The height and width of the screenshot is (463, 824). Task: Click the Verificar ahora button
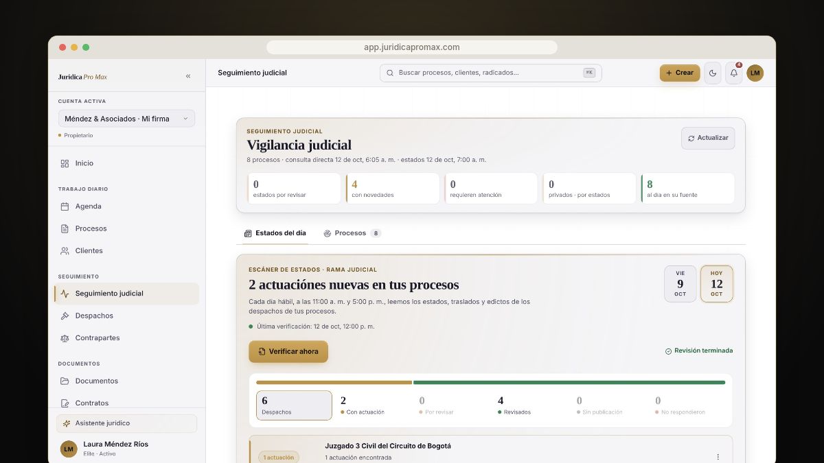288,351
